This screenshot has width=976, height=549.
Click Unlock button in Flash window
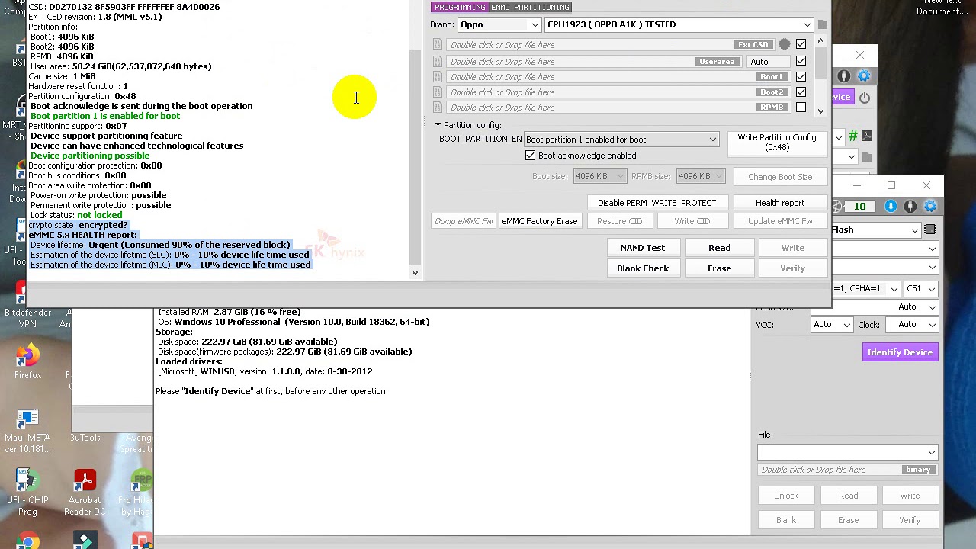coord(786,496)
